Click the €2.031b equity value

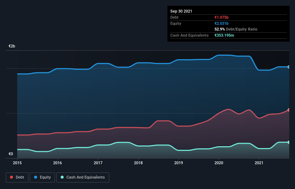tap(221, 23)
